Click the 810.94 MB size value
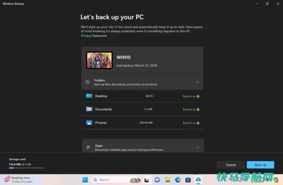Image resolution: width=283 pixels, height=185 pixels. click(x=146, y=122)
